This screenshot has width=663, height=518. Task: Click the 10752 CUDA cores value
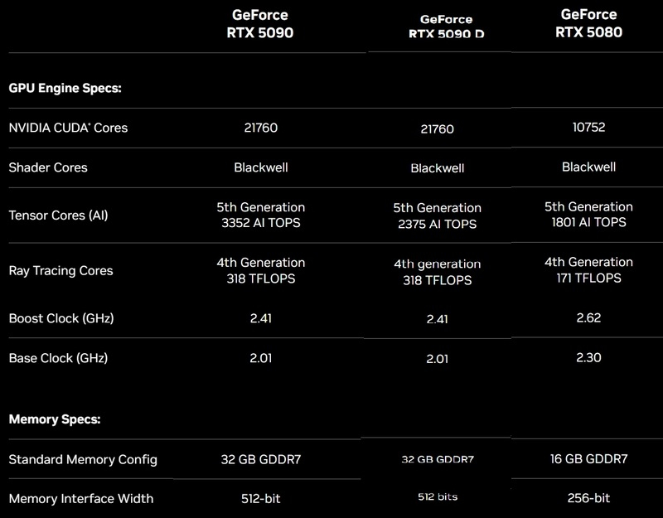click(x=588, y=128)
